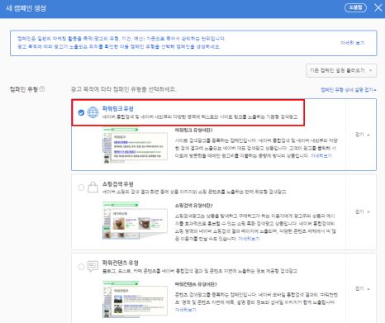The image size is (385, 323).
Task: Open the 기존 캠페인 설정 불러오기 dropdown
Action: (x=341, y=70)
